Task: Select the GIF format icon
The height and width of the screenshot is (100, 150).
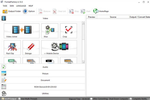Action: (49, 60)
